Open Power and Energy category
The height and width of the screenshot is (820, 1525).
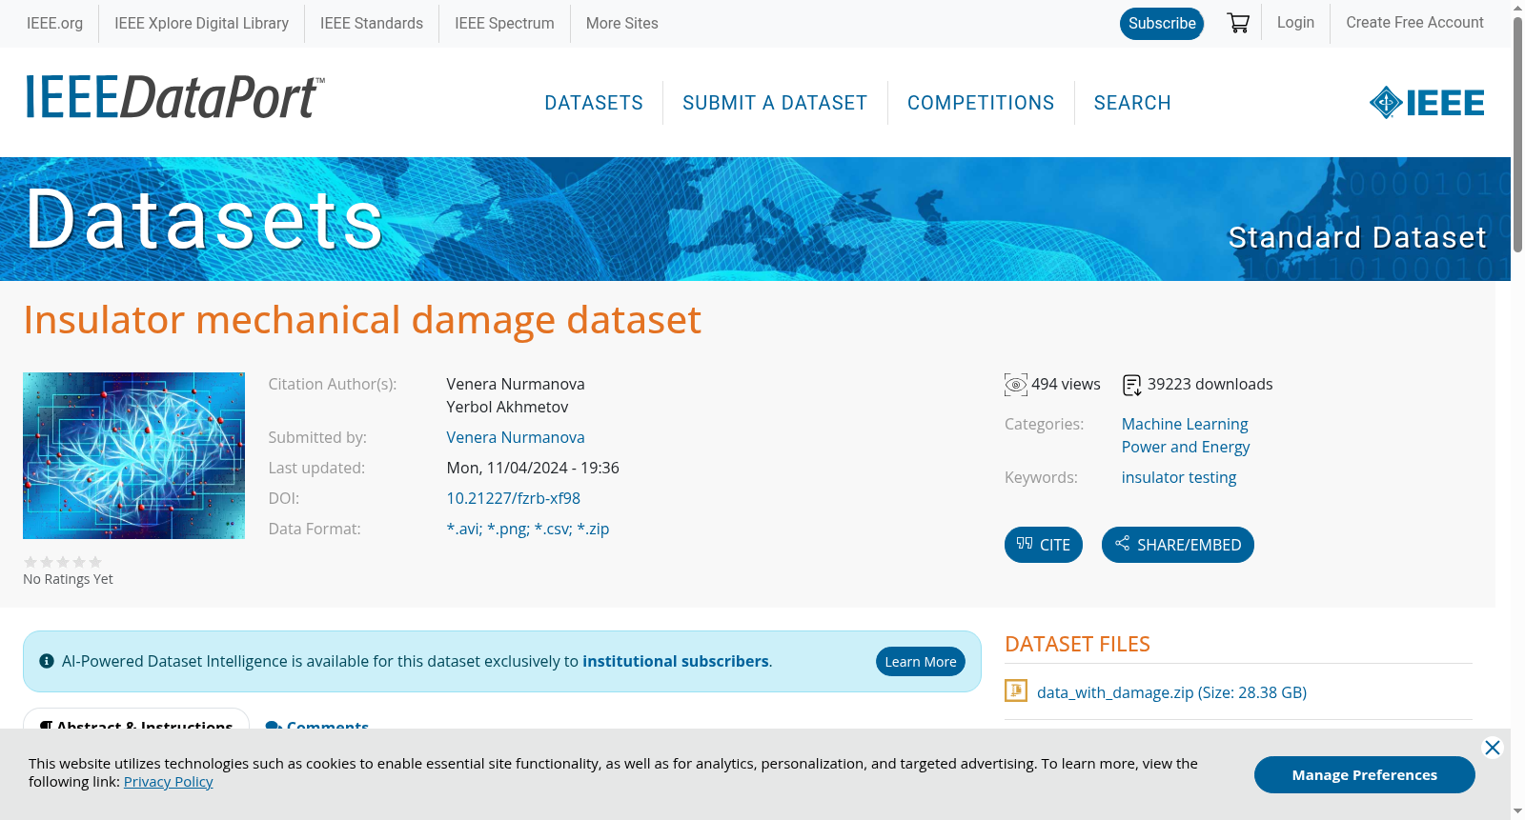(x=1186, y=447)
